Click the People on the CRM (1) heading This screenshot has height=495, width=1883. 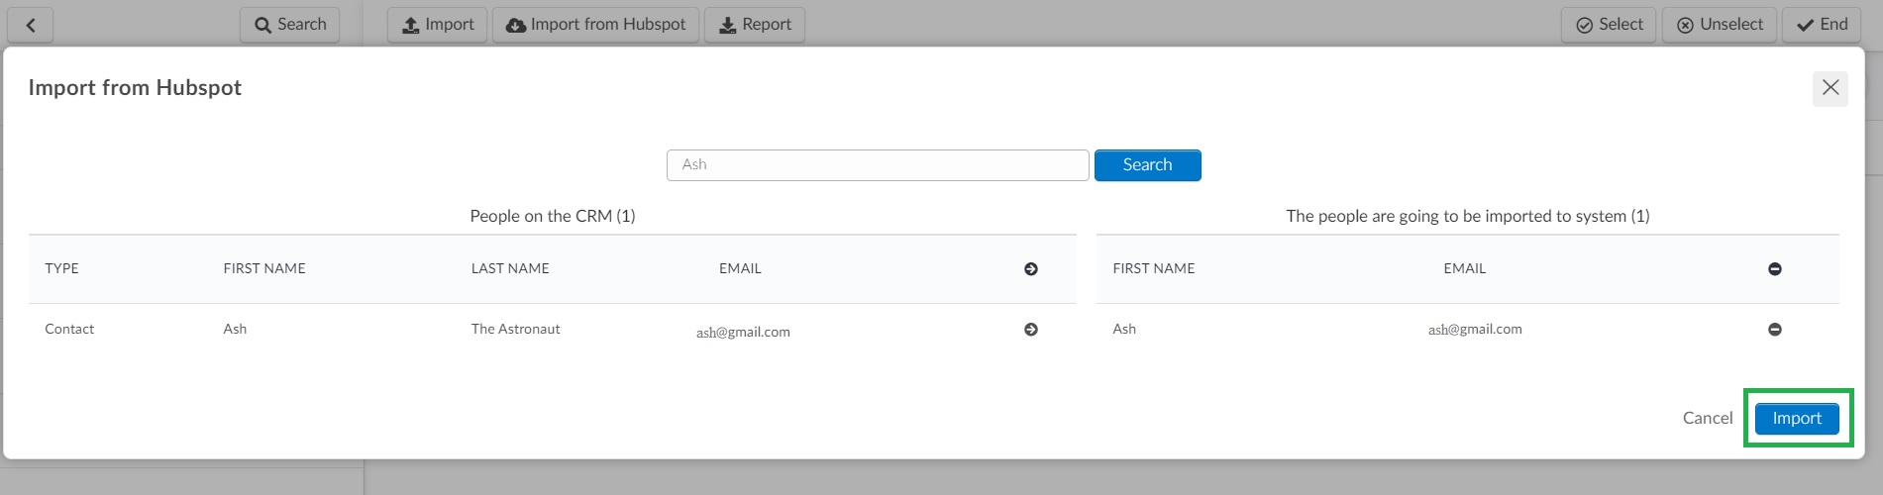tap(553, 216)
